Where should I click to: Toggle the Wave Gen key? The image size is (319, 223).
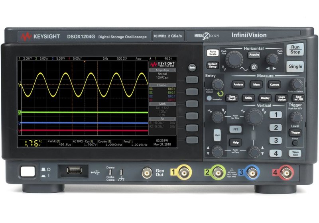coord(295,153)
